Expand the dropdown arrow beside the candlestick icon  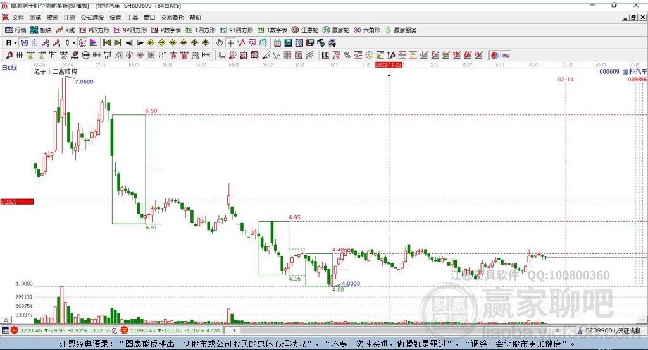[x=73, y=43]
